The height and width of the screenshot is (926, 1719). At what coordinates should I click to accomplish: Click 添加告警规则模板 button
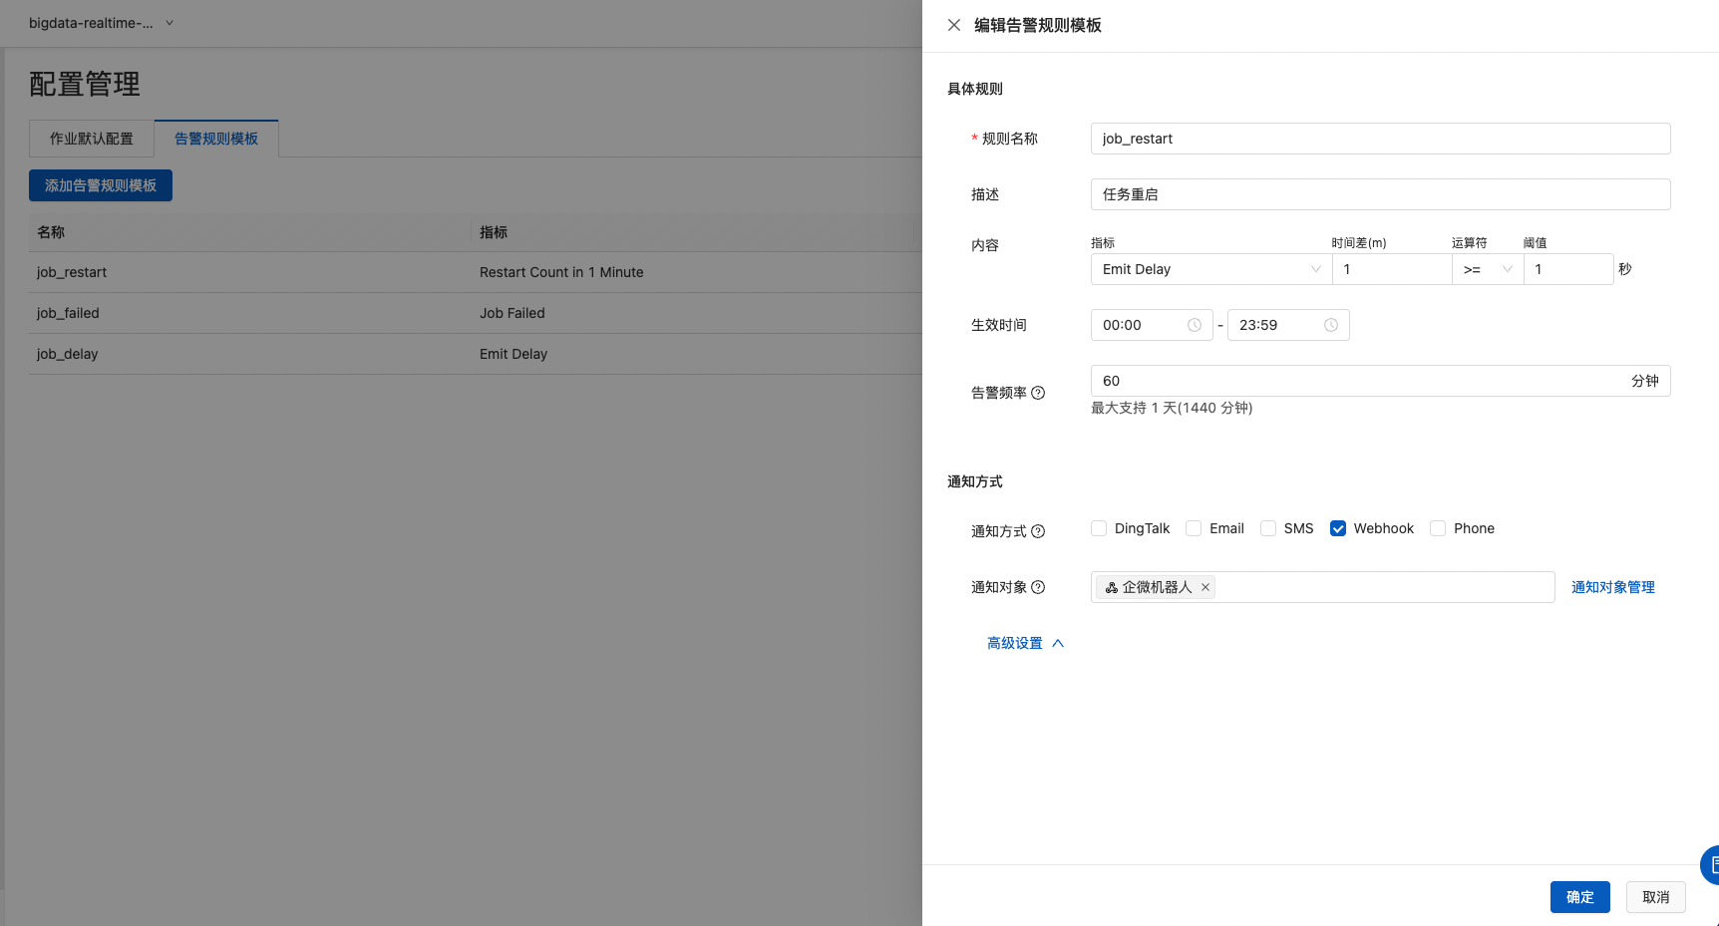101,185
